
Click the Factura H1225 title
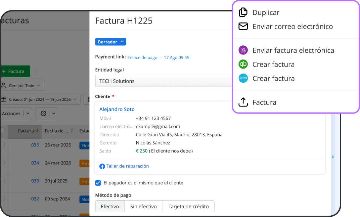[124, 21]
